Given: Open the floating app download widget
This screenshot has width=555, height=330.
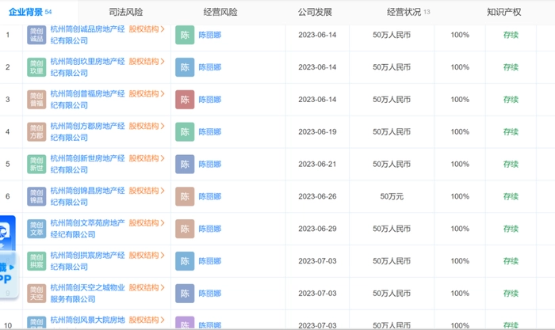Looking at the screenshot, I should pos(8,257).
